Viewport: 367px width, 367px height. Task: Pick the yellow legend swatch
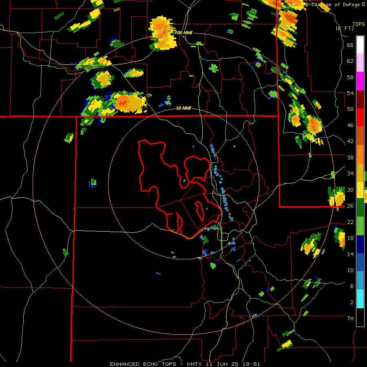360,190
